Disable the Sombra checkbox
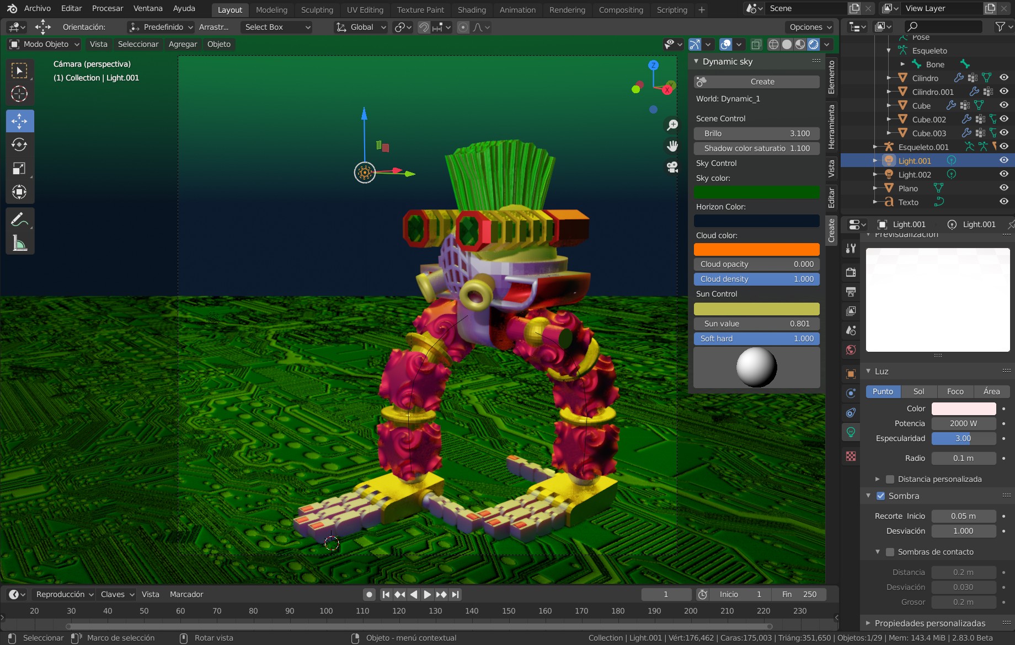 pos(881,496)
